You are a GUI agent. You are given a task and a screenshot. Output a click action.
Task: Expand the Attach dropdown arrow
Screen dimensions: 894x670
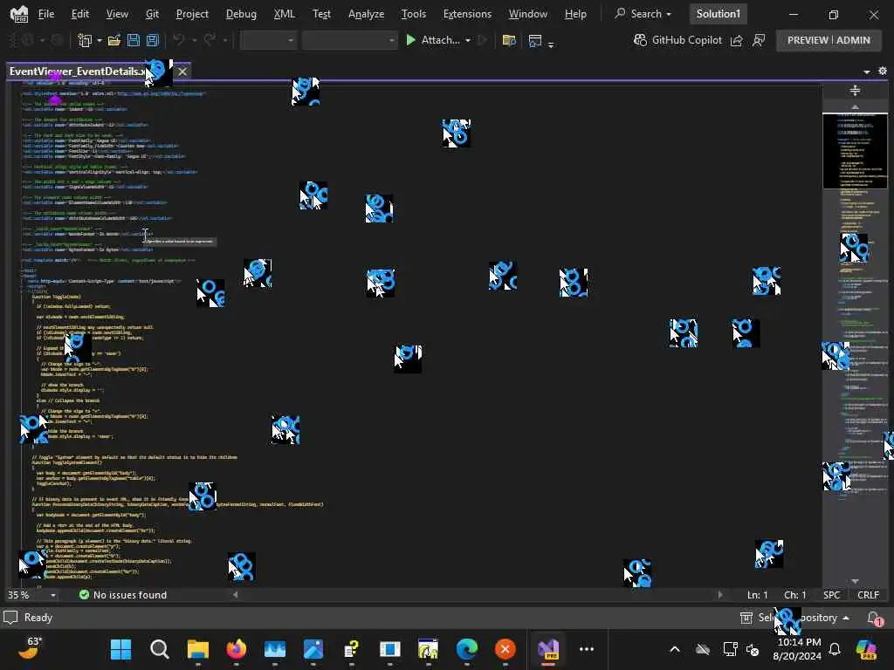pyautogui.click(x=468, y=40)
